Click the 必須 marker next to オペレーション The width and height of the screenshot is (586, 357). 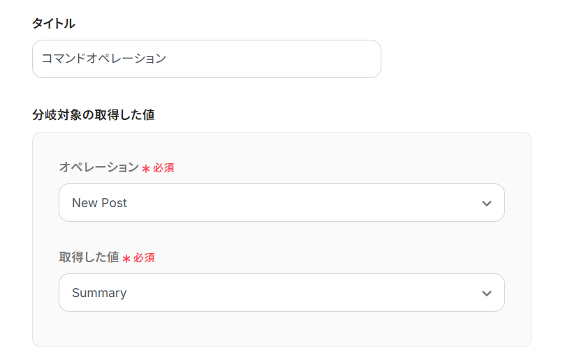point(163,168)
